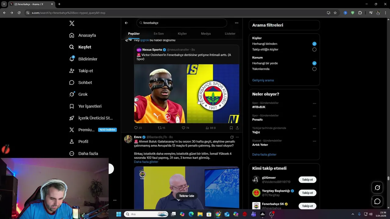
Task: Open Bildirimler notifications
Action: coord(83,59)
